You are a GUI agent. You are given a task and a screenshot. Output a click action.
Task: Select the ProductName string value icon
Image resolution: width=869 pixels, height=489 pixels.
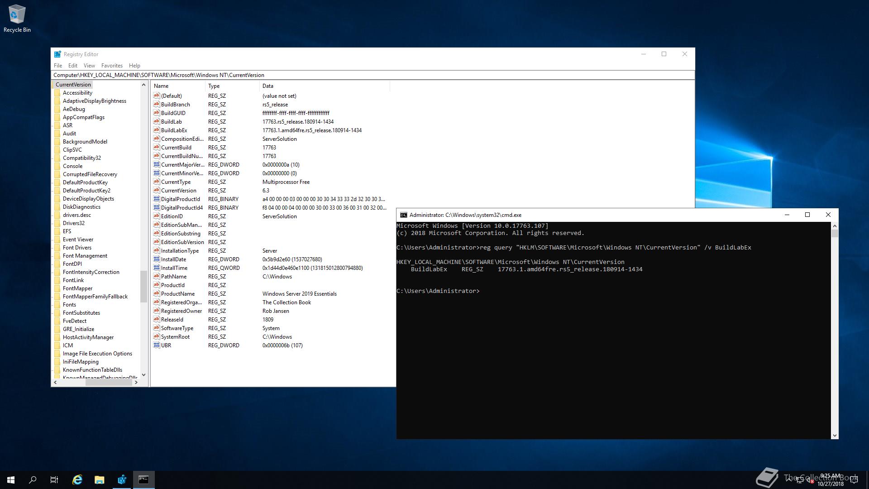click(157, 294)
